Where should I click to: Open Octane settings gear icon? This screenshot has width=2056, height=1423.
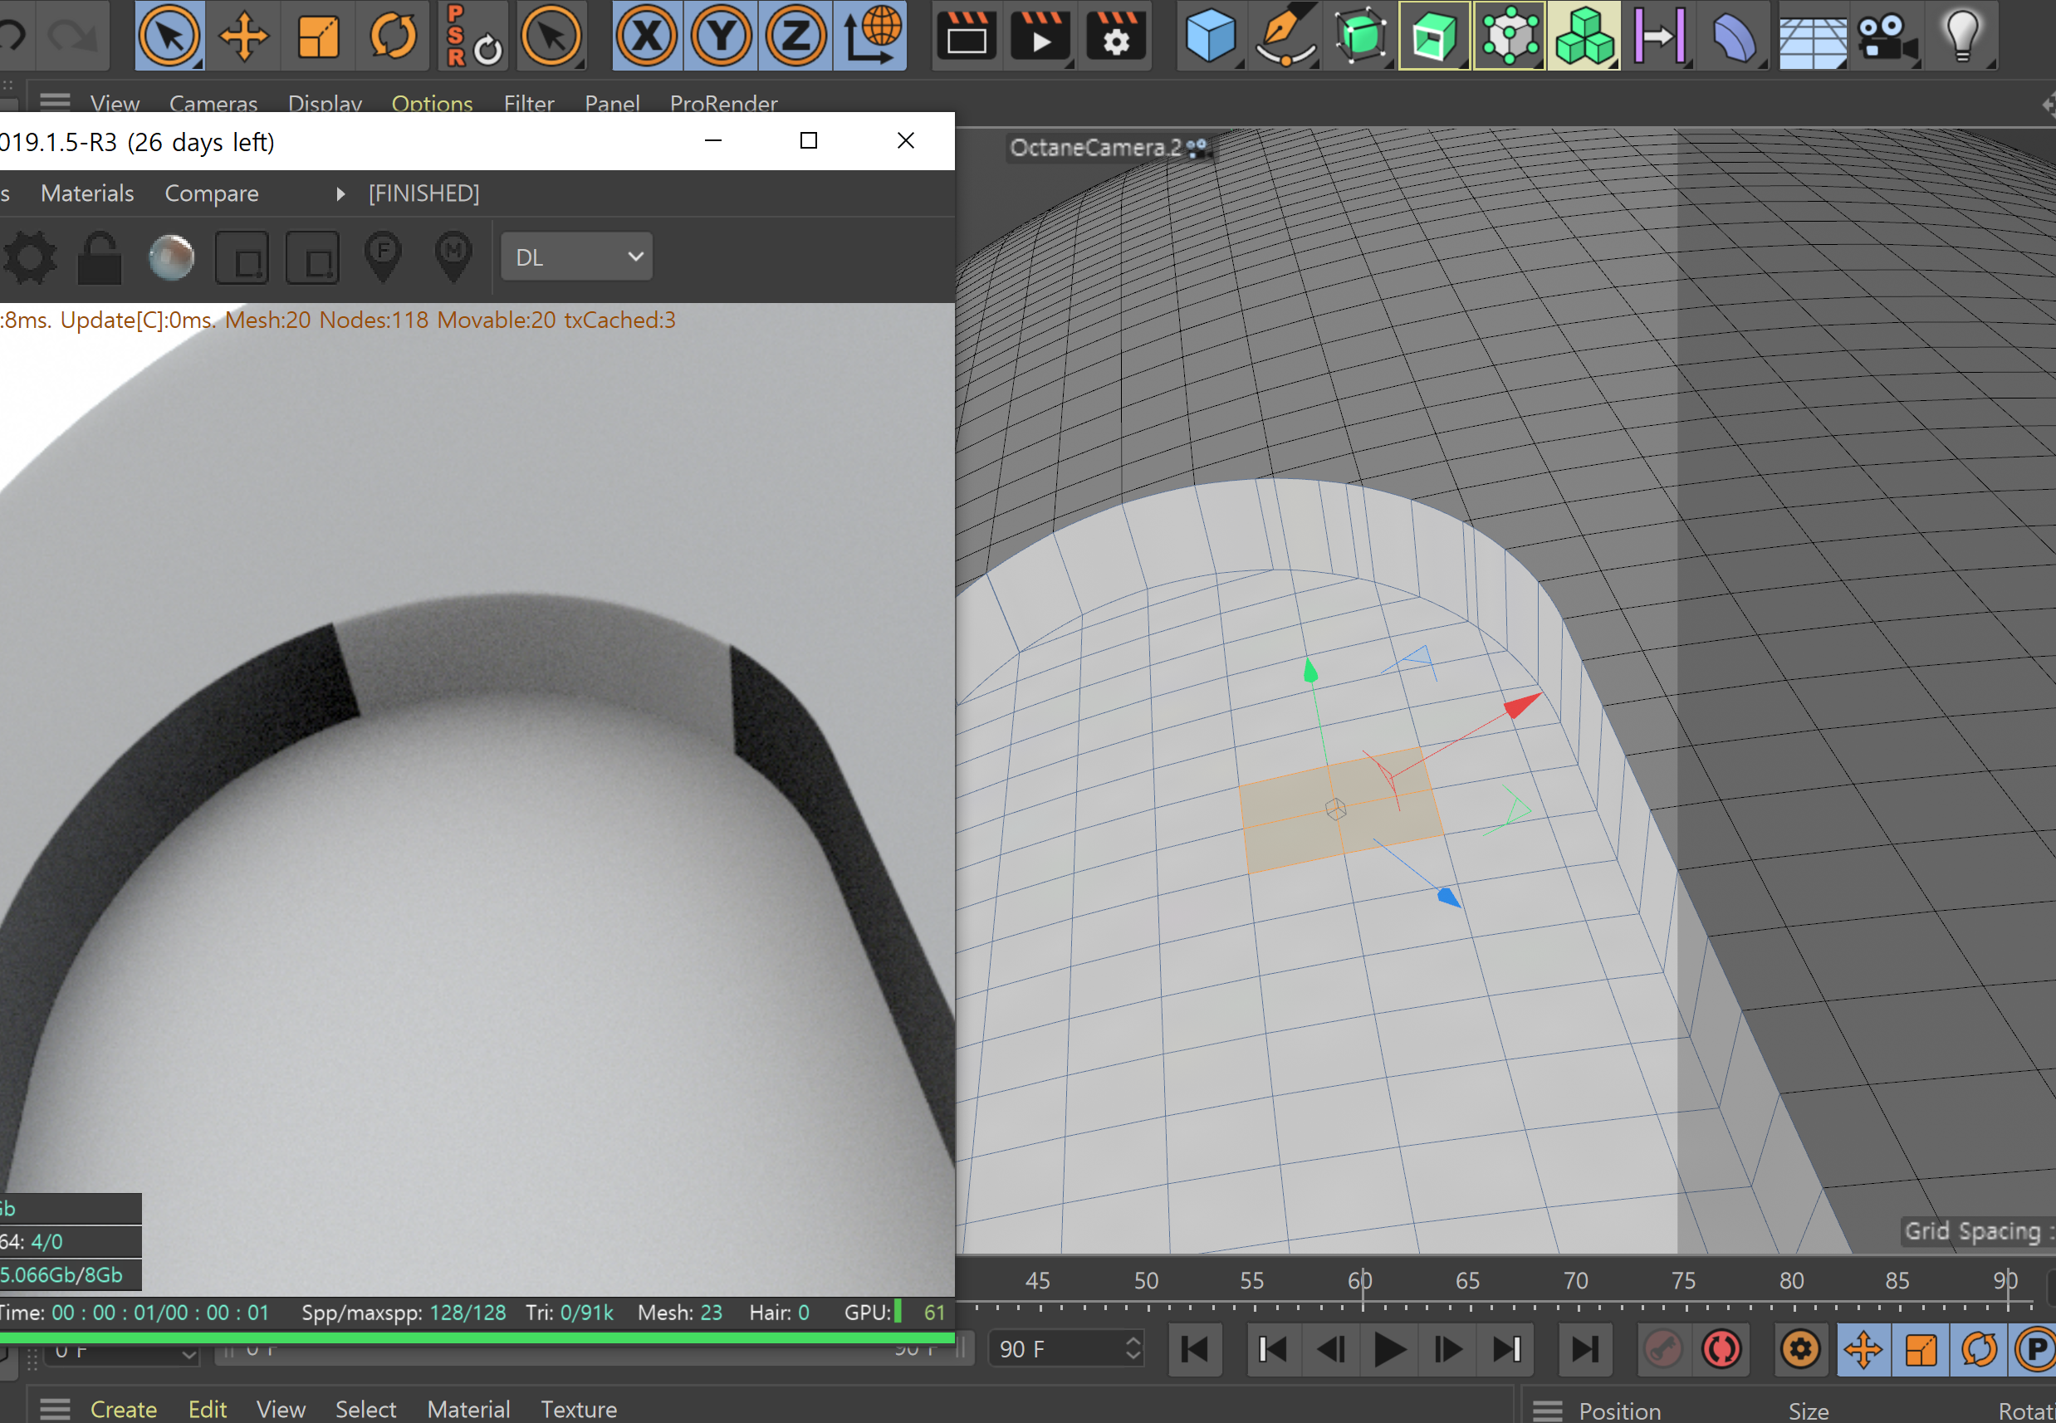tap(31, 257)
